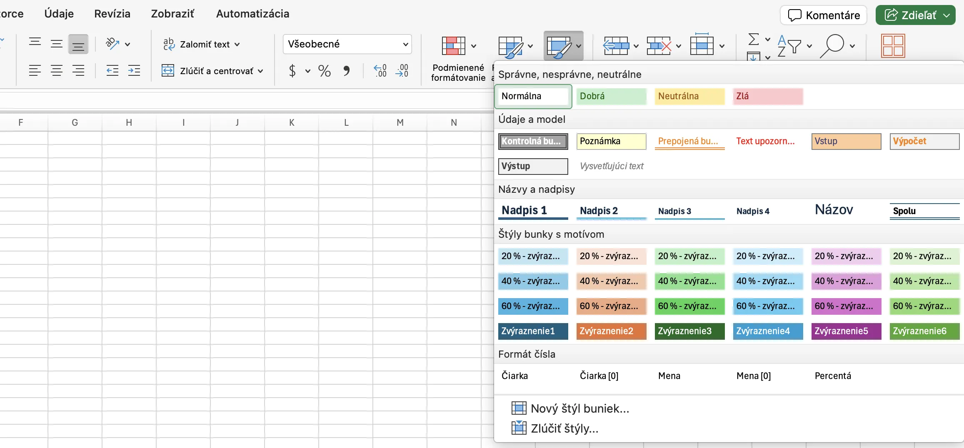Switch to the Údaje tab
This screenshot has width=964, height=448.
coord(59,14)
